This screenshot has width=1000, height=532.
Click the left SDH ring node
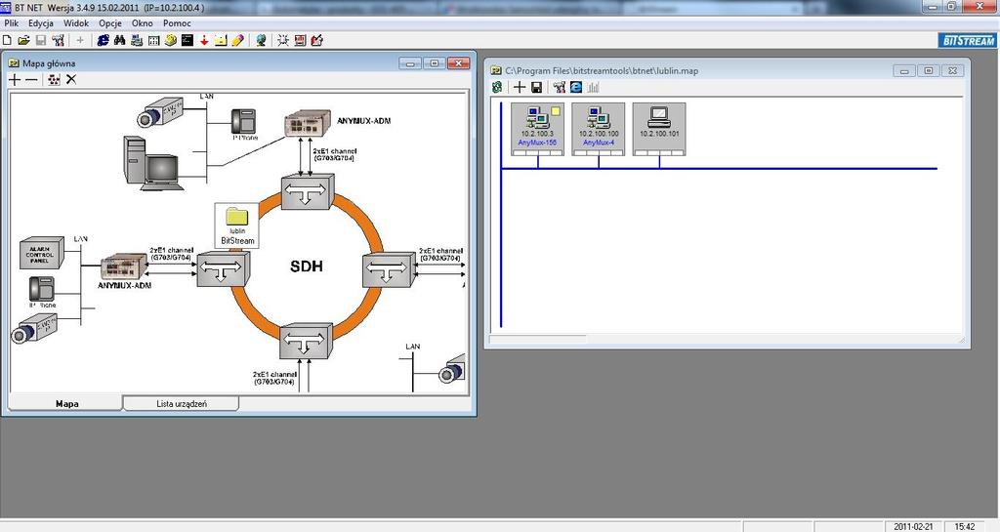[223, 268]
